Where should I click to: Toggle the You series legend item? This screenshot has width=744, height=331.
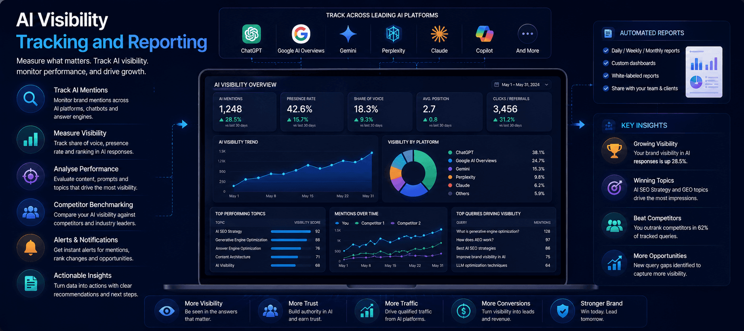click(x=342, y=223)
